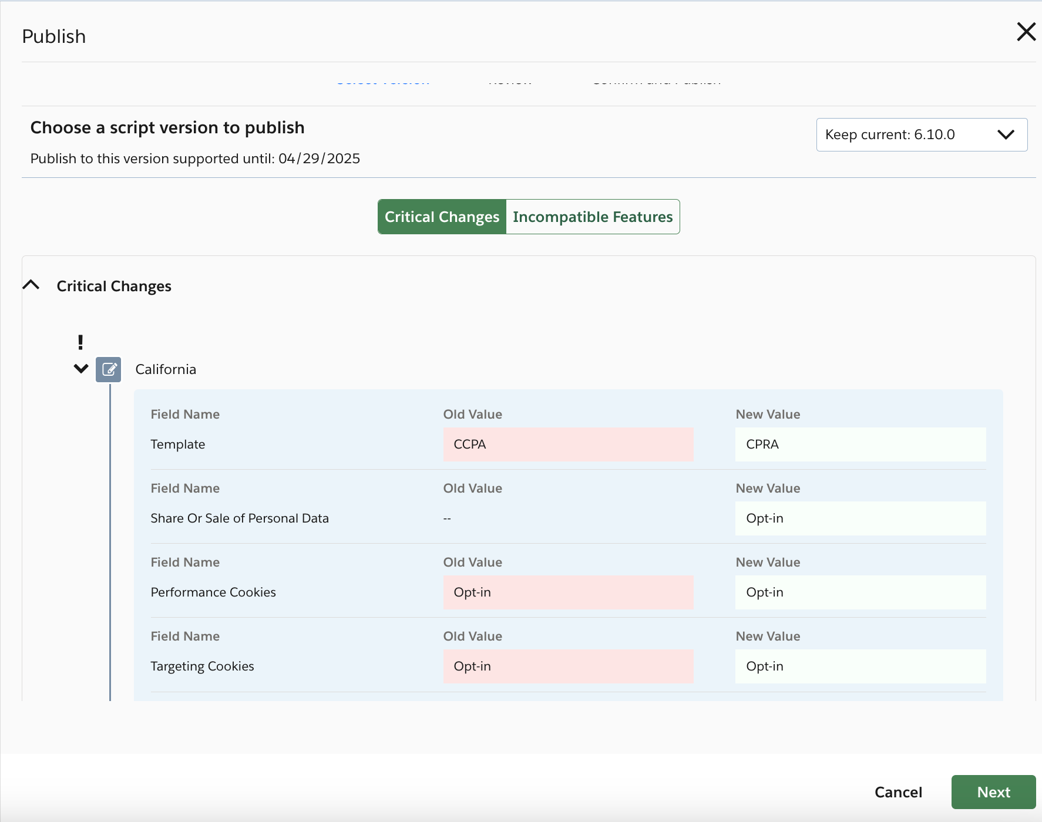Switch to the Critical Changes tab
The image size is (1042, 822).
pos(442,217)
